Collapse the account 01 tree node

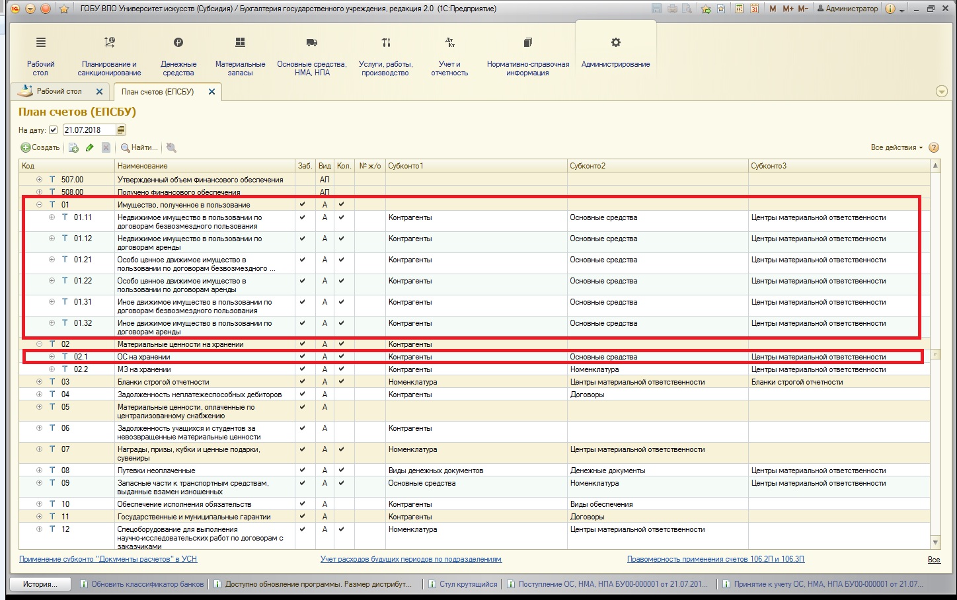(40, 205)
